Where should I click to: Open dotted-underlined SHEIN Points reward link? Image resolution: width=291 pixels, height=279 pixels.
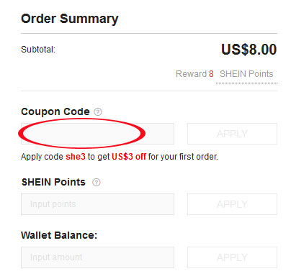tap(246, 74)
